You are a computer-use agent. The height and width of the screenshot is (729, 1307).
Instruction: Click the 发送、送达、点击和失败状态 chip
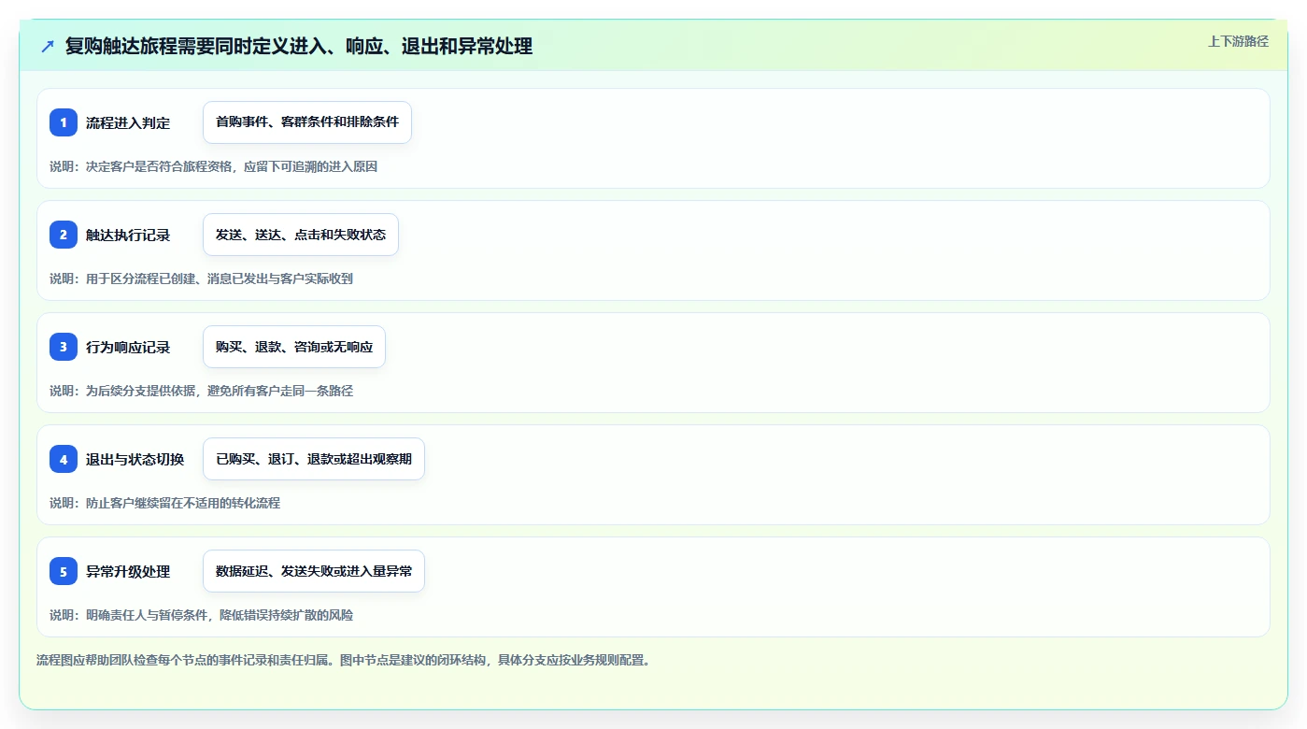pos(301,235)
